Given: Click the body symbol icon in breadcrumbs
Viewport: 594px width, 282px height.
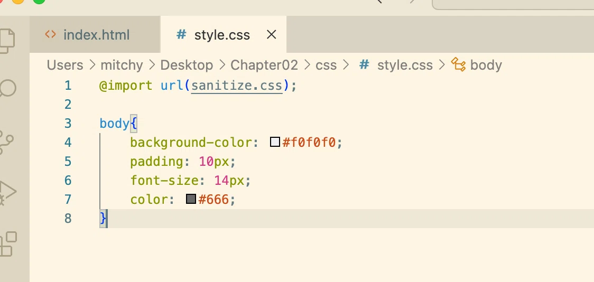Looking at the screenshot, I should click(x=458, y=65).
